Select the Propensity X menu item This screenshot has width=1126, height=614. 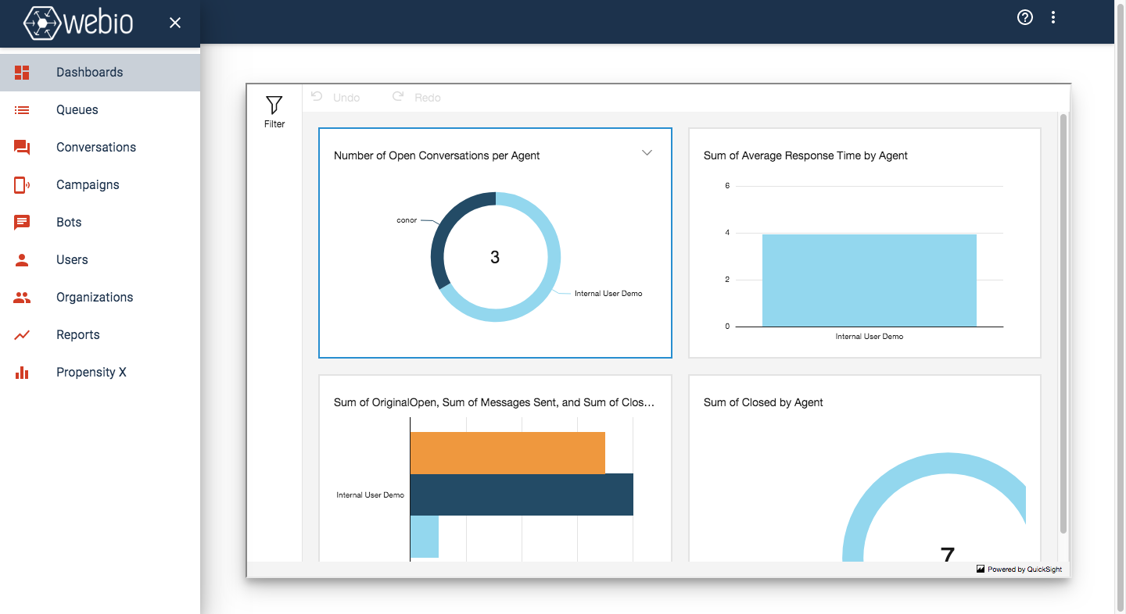point(100,373)
